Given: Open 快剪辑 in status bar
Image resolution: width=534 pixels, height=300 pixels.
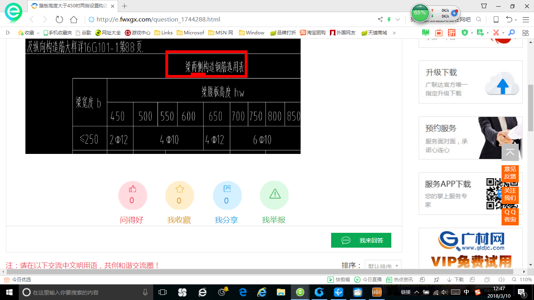Looking at the screenshot, I should click(x=339, y=280).
